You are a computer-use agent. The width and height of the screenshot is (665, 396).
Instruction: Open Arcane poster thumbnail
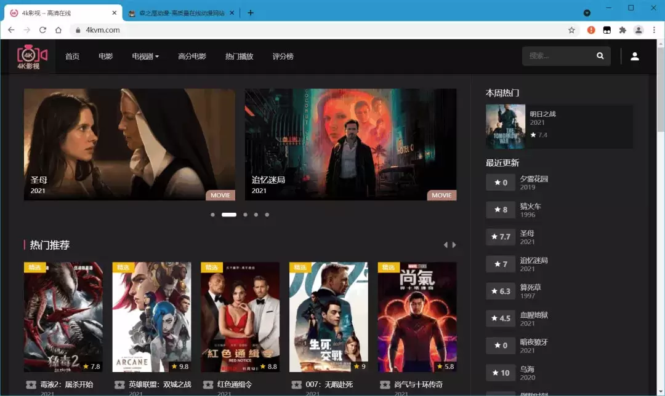151,317
